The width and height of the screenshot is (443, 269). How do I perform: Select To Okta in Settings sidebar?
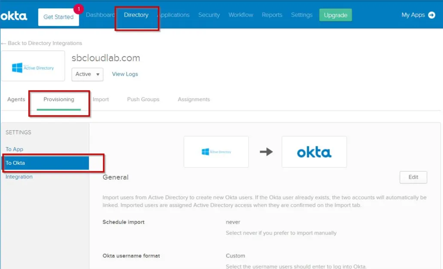(x=46, y=163)
